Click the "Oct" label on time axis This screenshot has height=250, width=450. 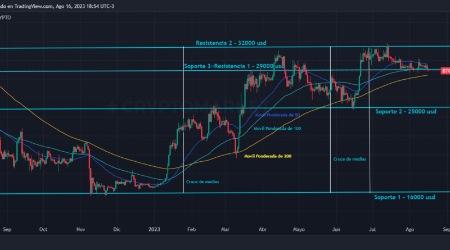tap(43, 229)
